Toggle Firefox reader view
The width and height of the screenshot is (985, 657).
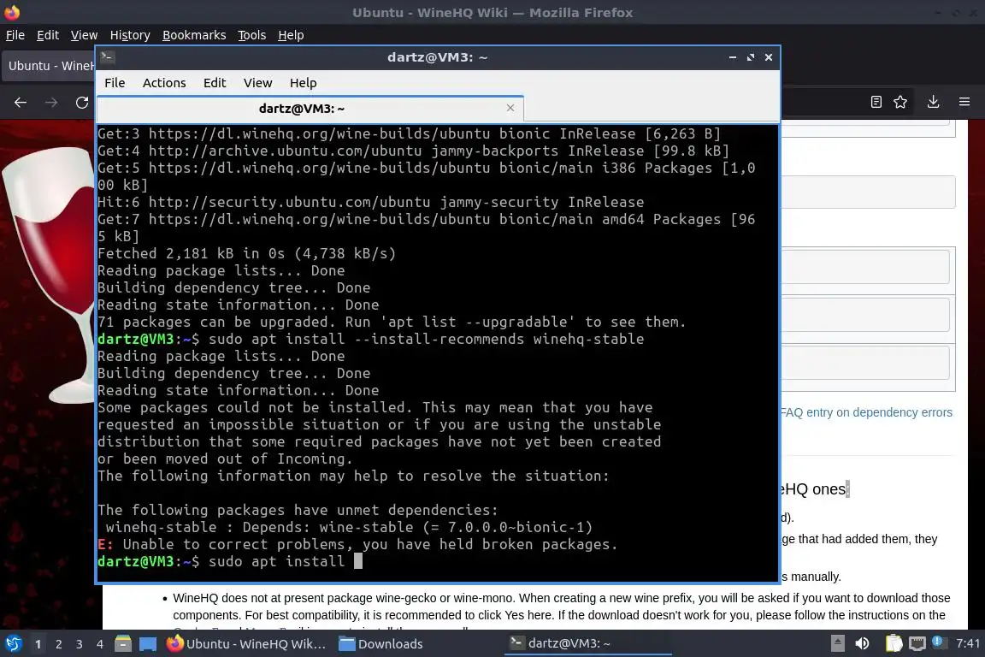pos(876,102)
